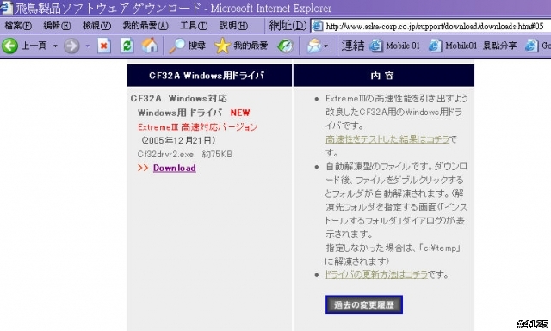The width and height of the screenshot is (551, 331).
Task: Click the Cf32drvr2.exe 約75KB file text
Action: (185, 154)
